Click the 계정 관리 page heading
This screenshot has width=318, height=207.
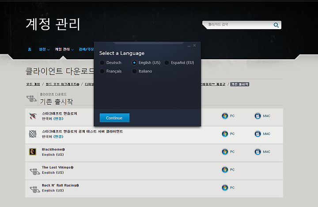(53, 24)
